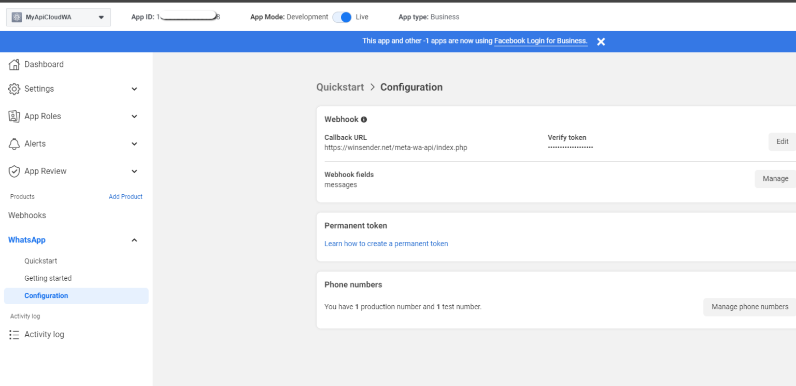Click the Add Product link
Screen dimensions: 796x386
[125, 197]
